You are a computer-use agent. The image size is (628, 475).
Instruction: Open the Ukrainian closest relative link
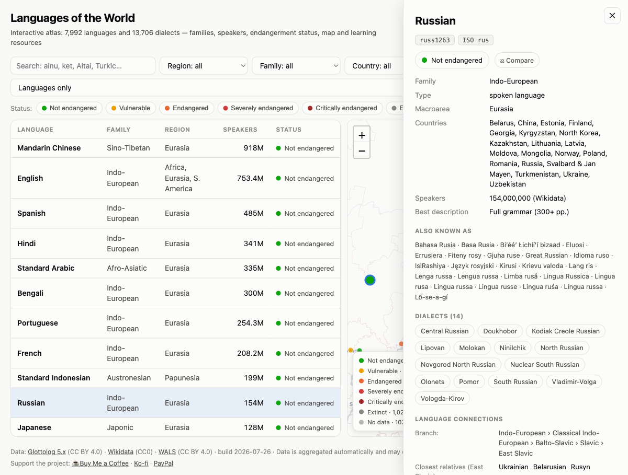513,467
